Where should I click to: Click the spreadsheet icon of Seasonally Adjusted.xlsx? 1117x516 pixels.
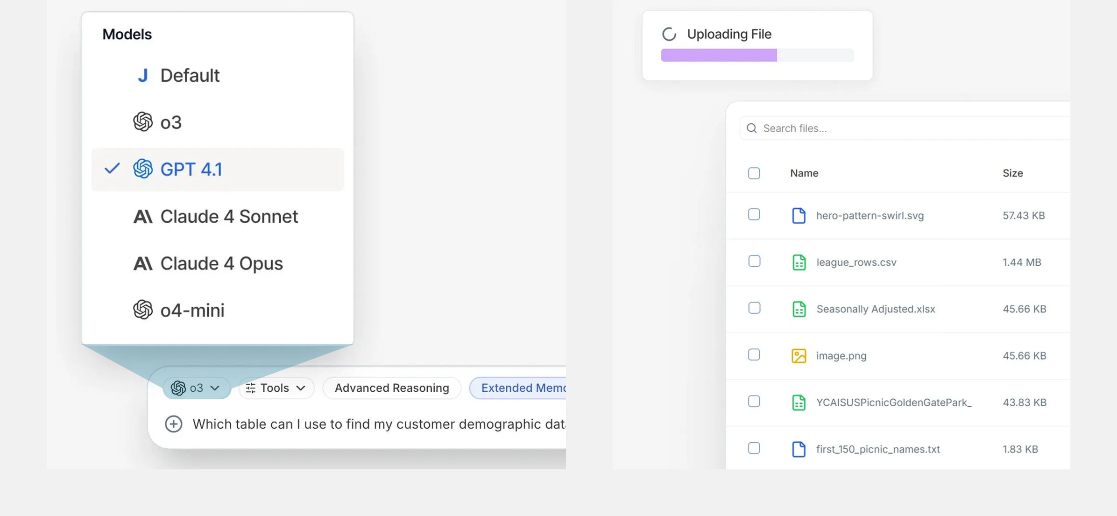pos(799,309)
